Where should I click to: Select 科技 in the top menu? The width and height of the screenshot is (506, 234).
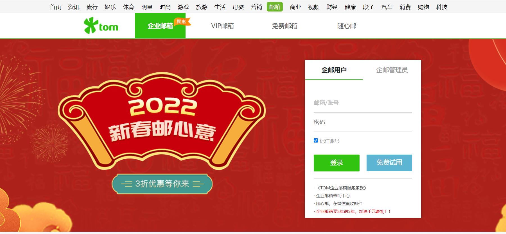coord(441,7)
